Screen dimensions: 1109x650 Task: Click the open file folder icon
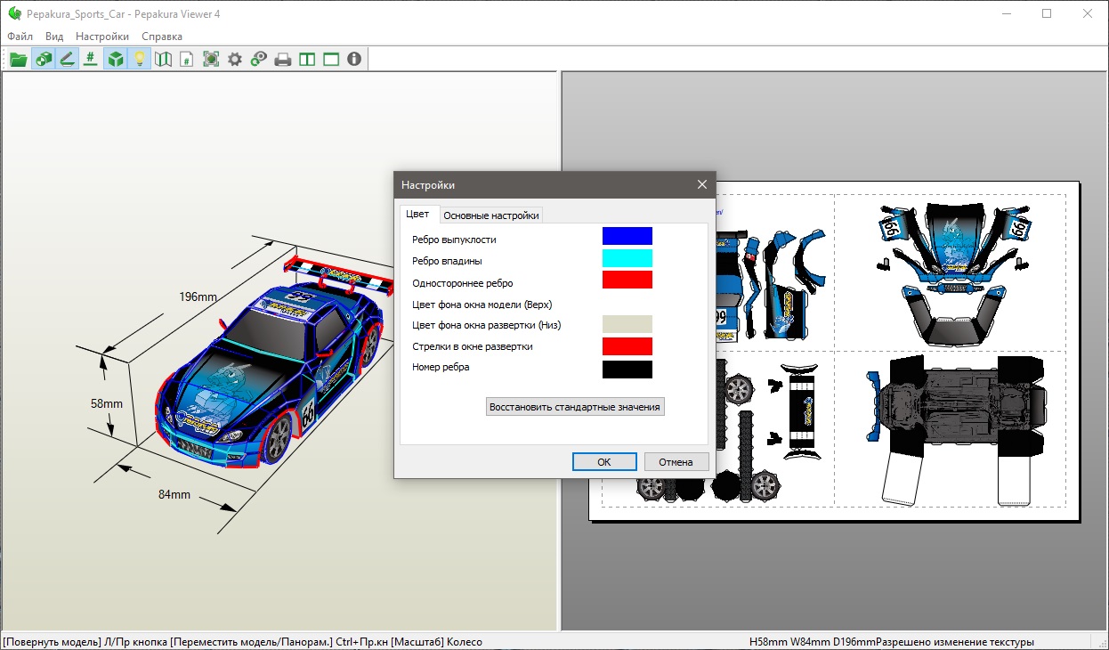[18, 60]
